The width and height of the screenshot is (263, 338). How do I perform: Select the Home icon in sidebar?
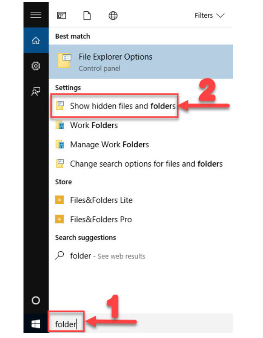[36, 40]
